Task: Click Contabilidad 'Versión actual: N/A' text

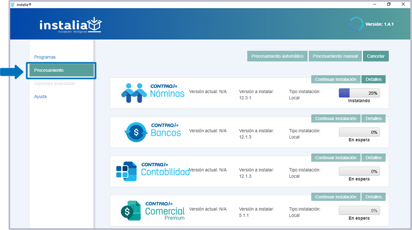Action: (208, 170)
